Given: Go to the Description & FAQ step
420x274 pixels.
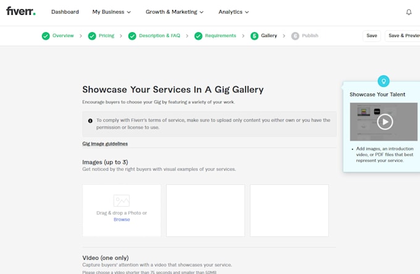Looking at the screenshot, I should click(x=159, y=36).
